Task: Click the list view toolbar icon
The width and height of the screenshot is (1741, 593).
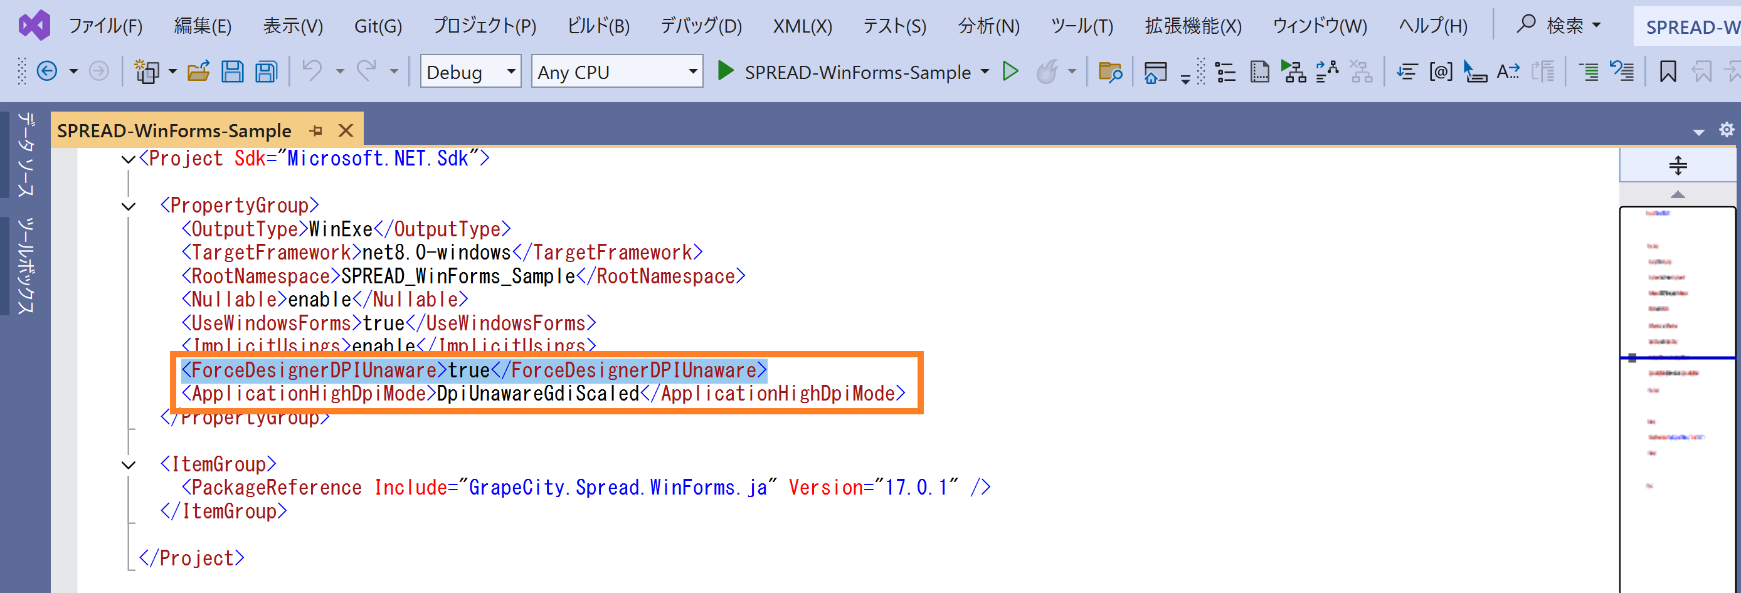Action: pos(1225,71)
